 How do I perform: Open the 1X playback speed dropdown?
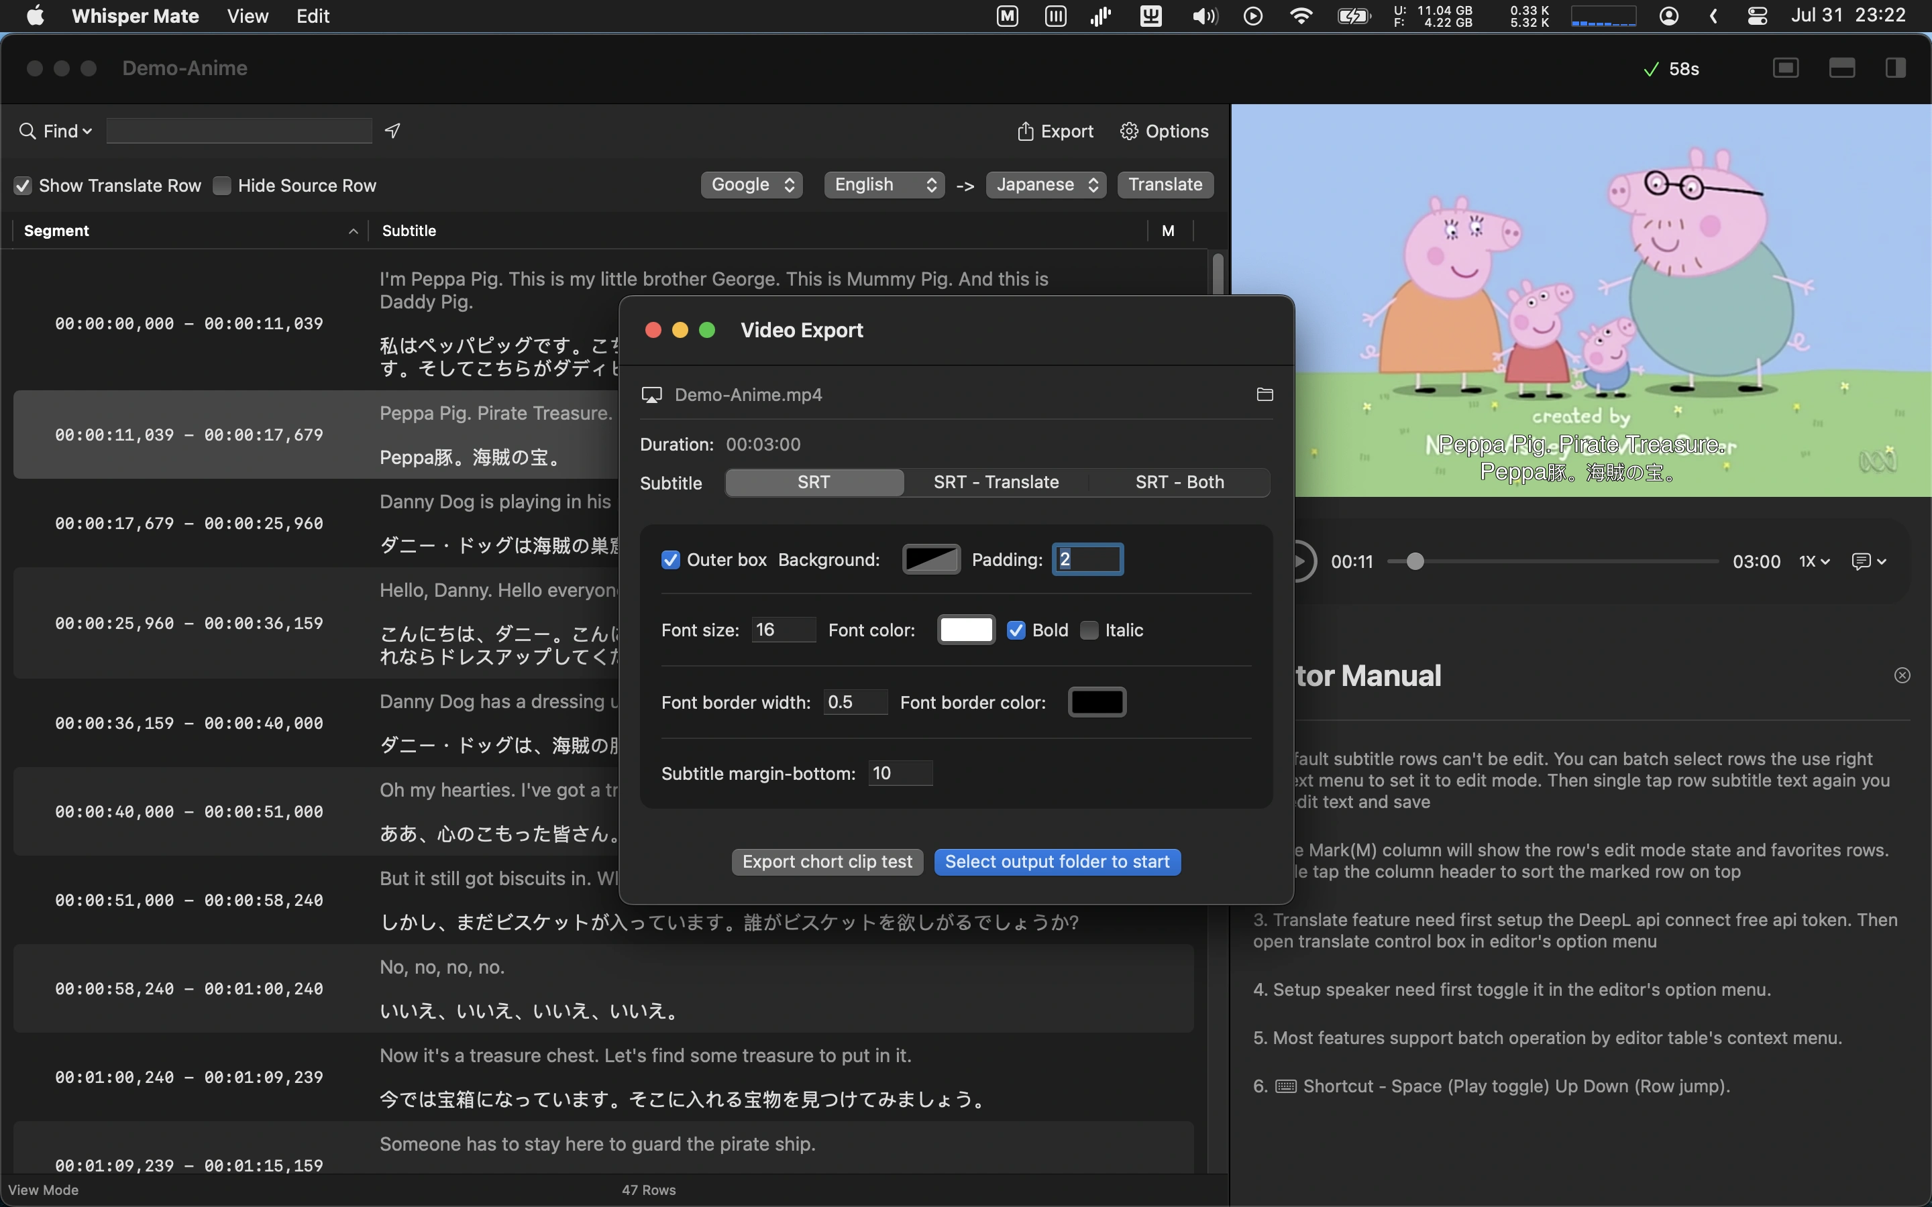point(1814,561)
